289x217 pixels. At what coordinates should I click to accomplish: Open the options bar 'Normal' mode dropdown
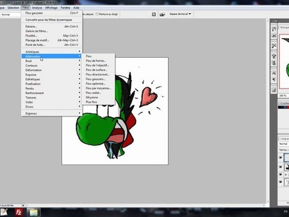[x=10, y=14]
